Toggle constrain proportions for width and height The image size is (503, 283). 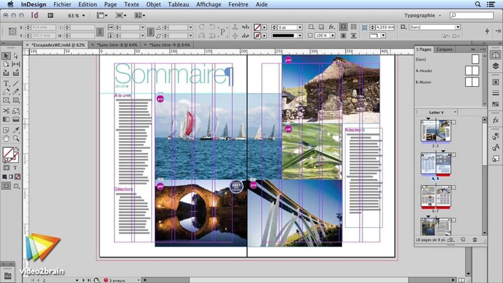100,31
